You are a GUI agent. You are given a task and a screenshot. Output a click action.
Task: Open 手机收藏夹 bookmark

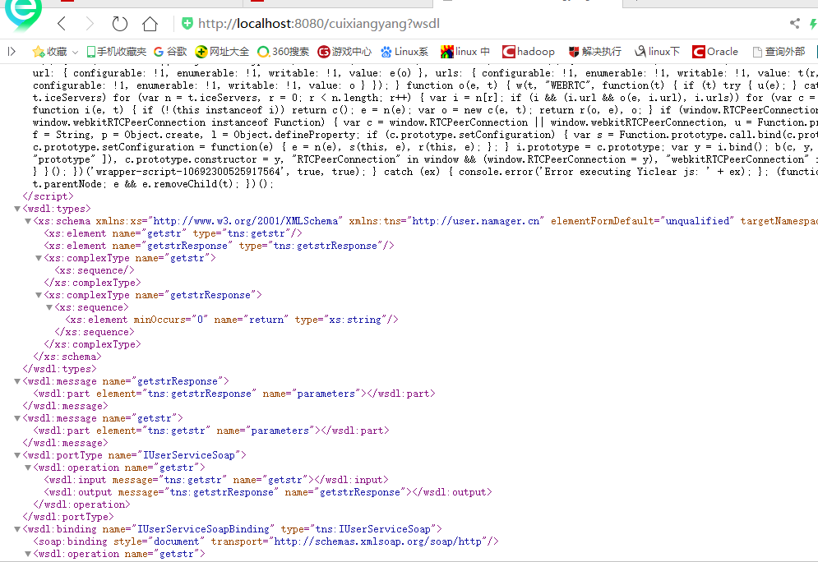point(117,52)
